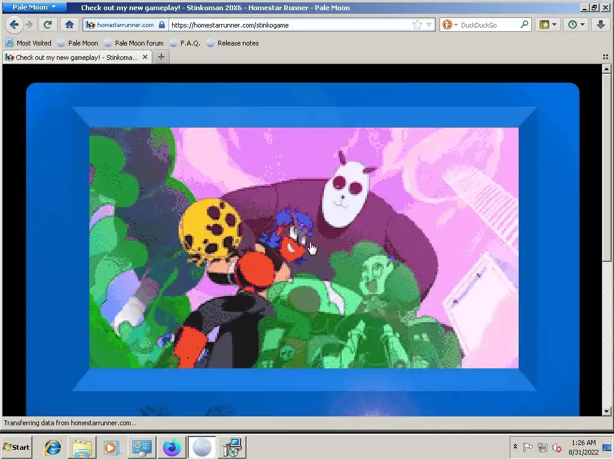Open the network status tray icon
This screenshot has height=460, width=614.
coord(543,447)
